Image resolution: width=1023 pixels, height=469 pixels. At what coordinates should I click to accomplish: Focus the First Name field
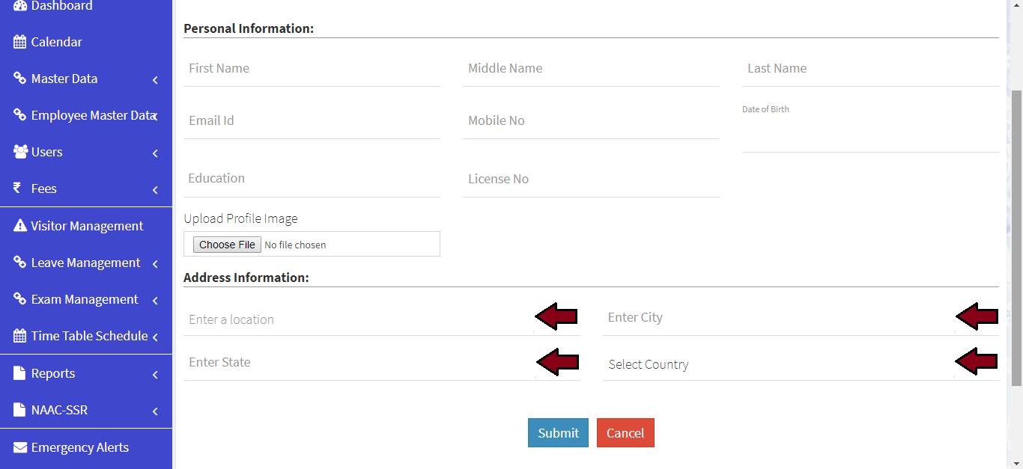click(312, 69)
